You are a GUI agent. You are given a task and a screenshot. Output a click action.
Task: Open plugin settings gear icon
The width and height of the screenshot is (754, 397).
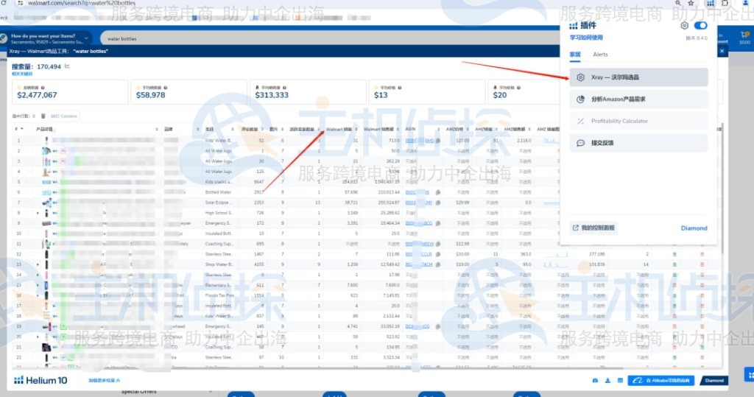coord(684,26)
